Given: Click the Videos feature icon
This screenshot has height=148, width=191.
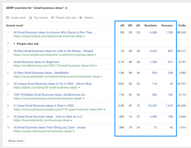Looking at the screenshot, I should [81, 18].
